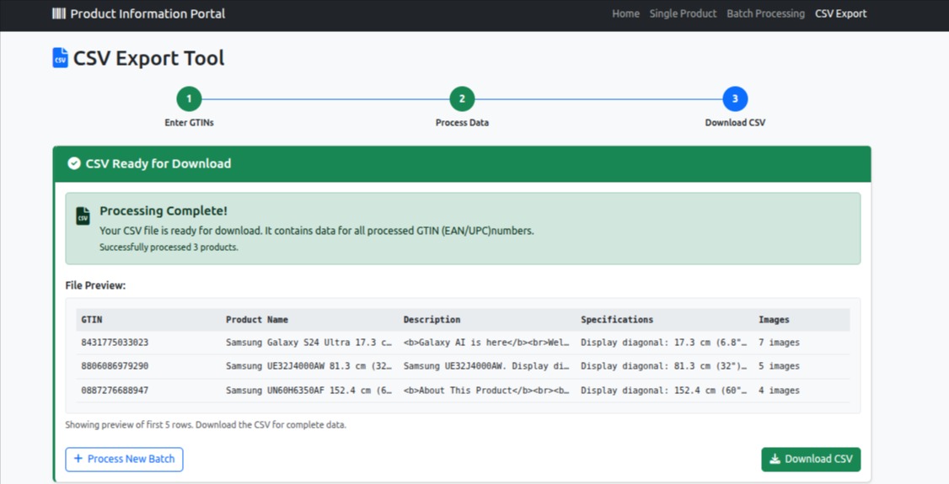
Task: Click the Product Information Portal brand link
Action: pos(138,13)
